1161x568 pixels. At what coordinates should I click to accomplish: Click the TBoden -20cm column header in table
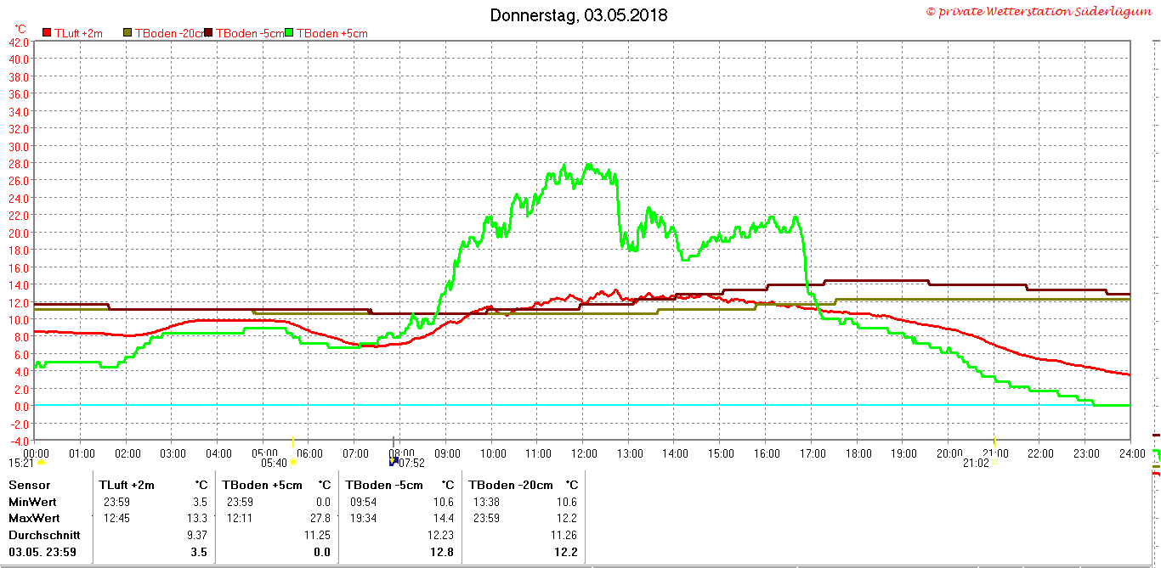511,485
